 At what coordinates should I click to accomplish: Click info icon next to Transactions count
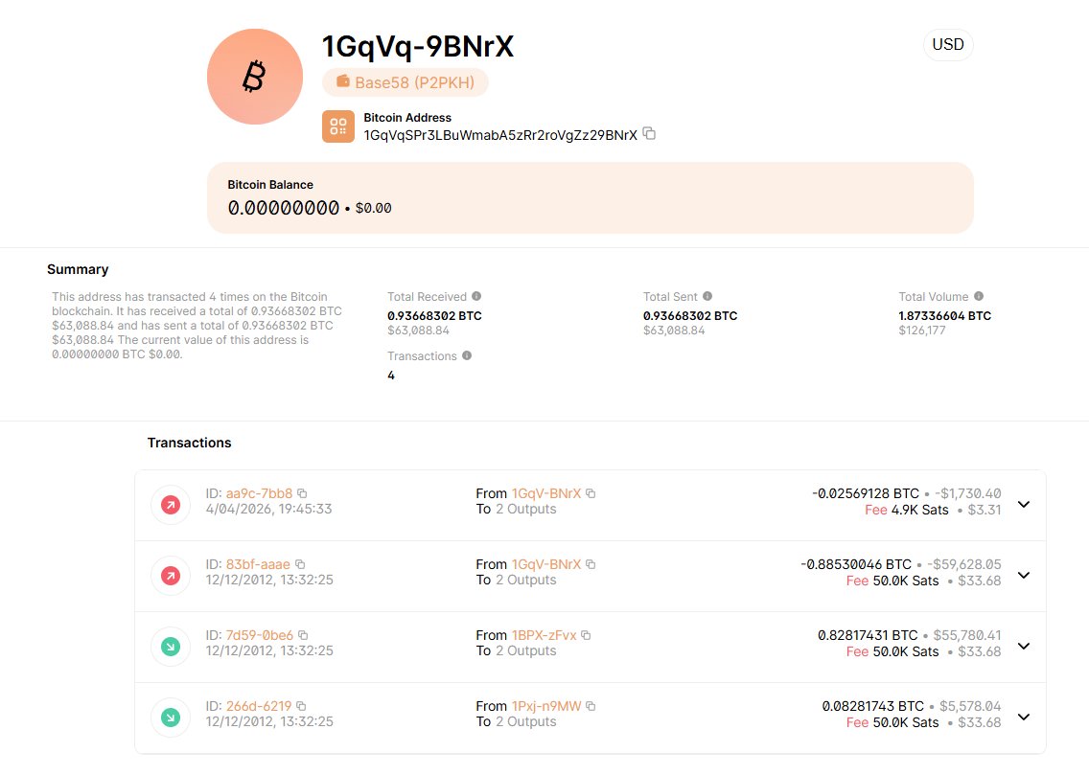coord(467,355)
